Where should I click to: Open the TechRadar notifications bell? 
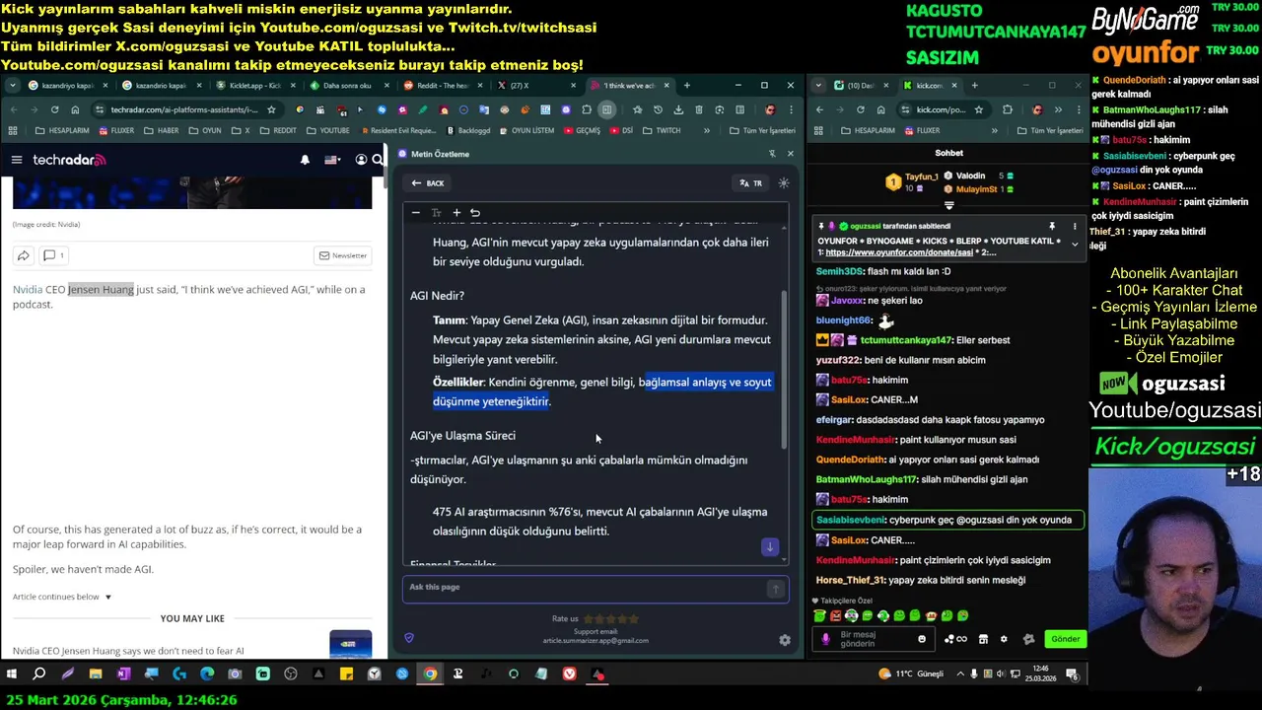(305, 160)
